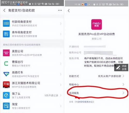Open the 乘车码免密支付 entry
The image size is (129, 113).
tap(32, 34)
